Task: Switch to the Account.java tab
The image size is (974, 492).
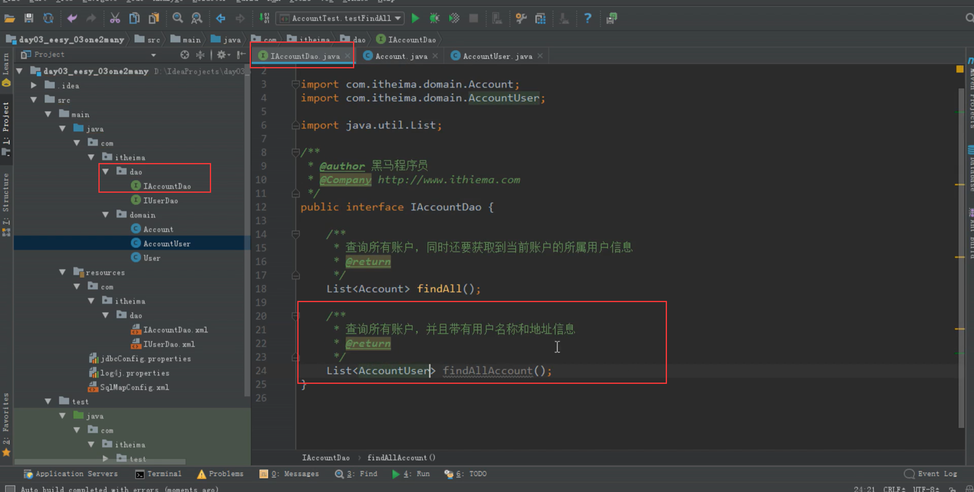Action: coord(401,56)
